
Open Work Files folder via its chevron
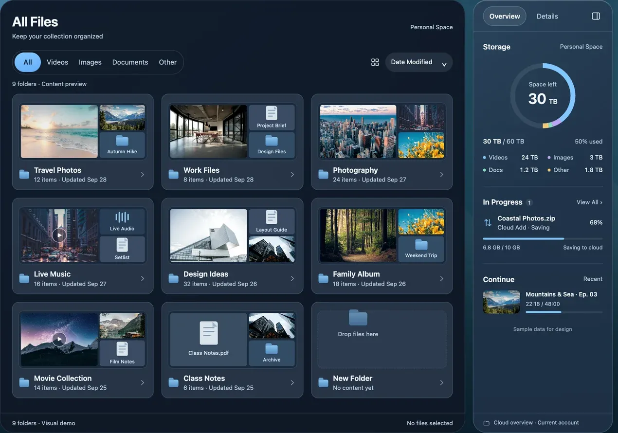pos(292,175)
